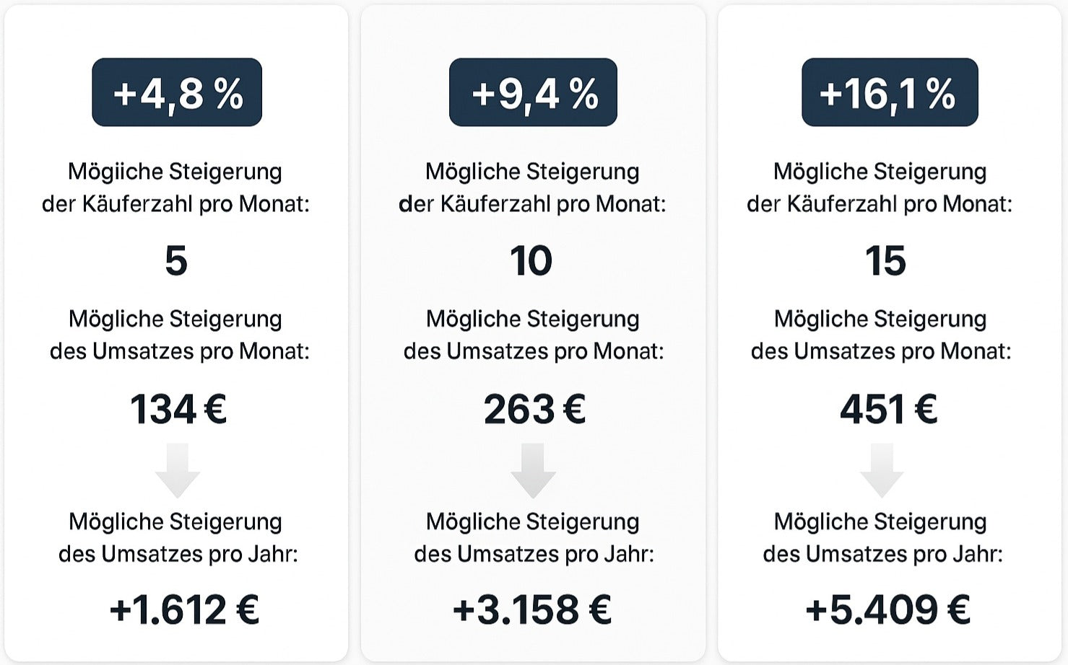
Task: Click the 451 € monthly revenue figure
Action: 889,409
